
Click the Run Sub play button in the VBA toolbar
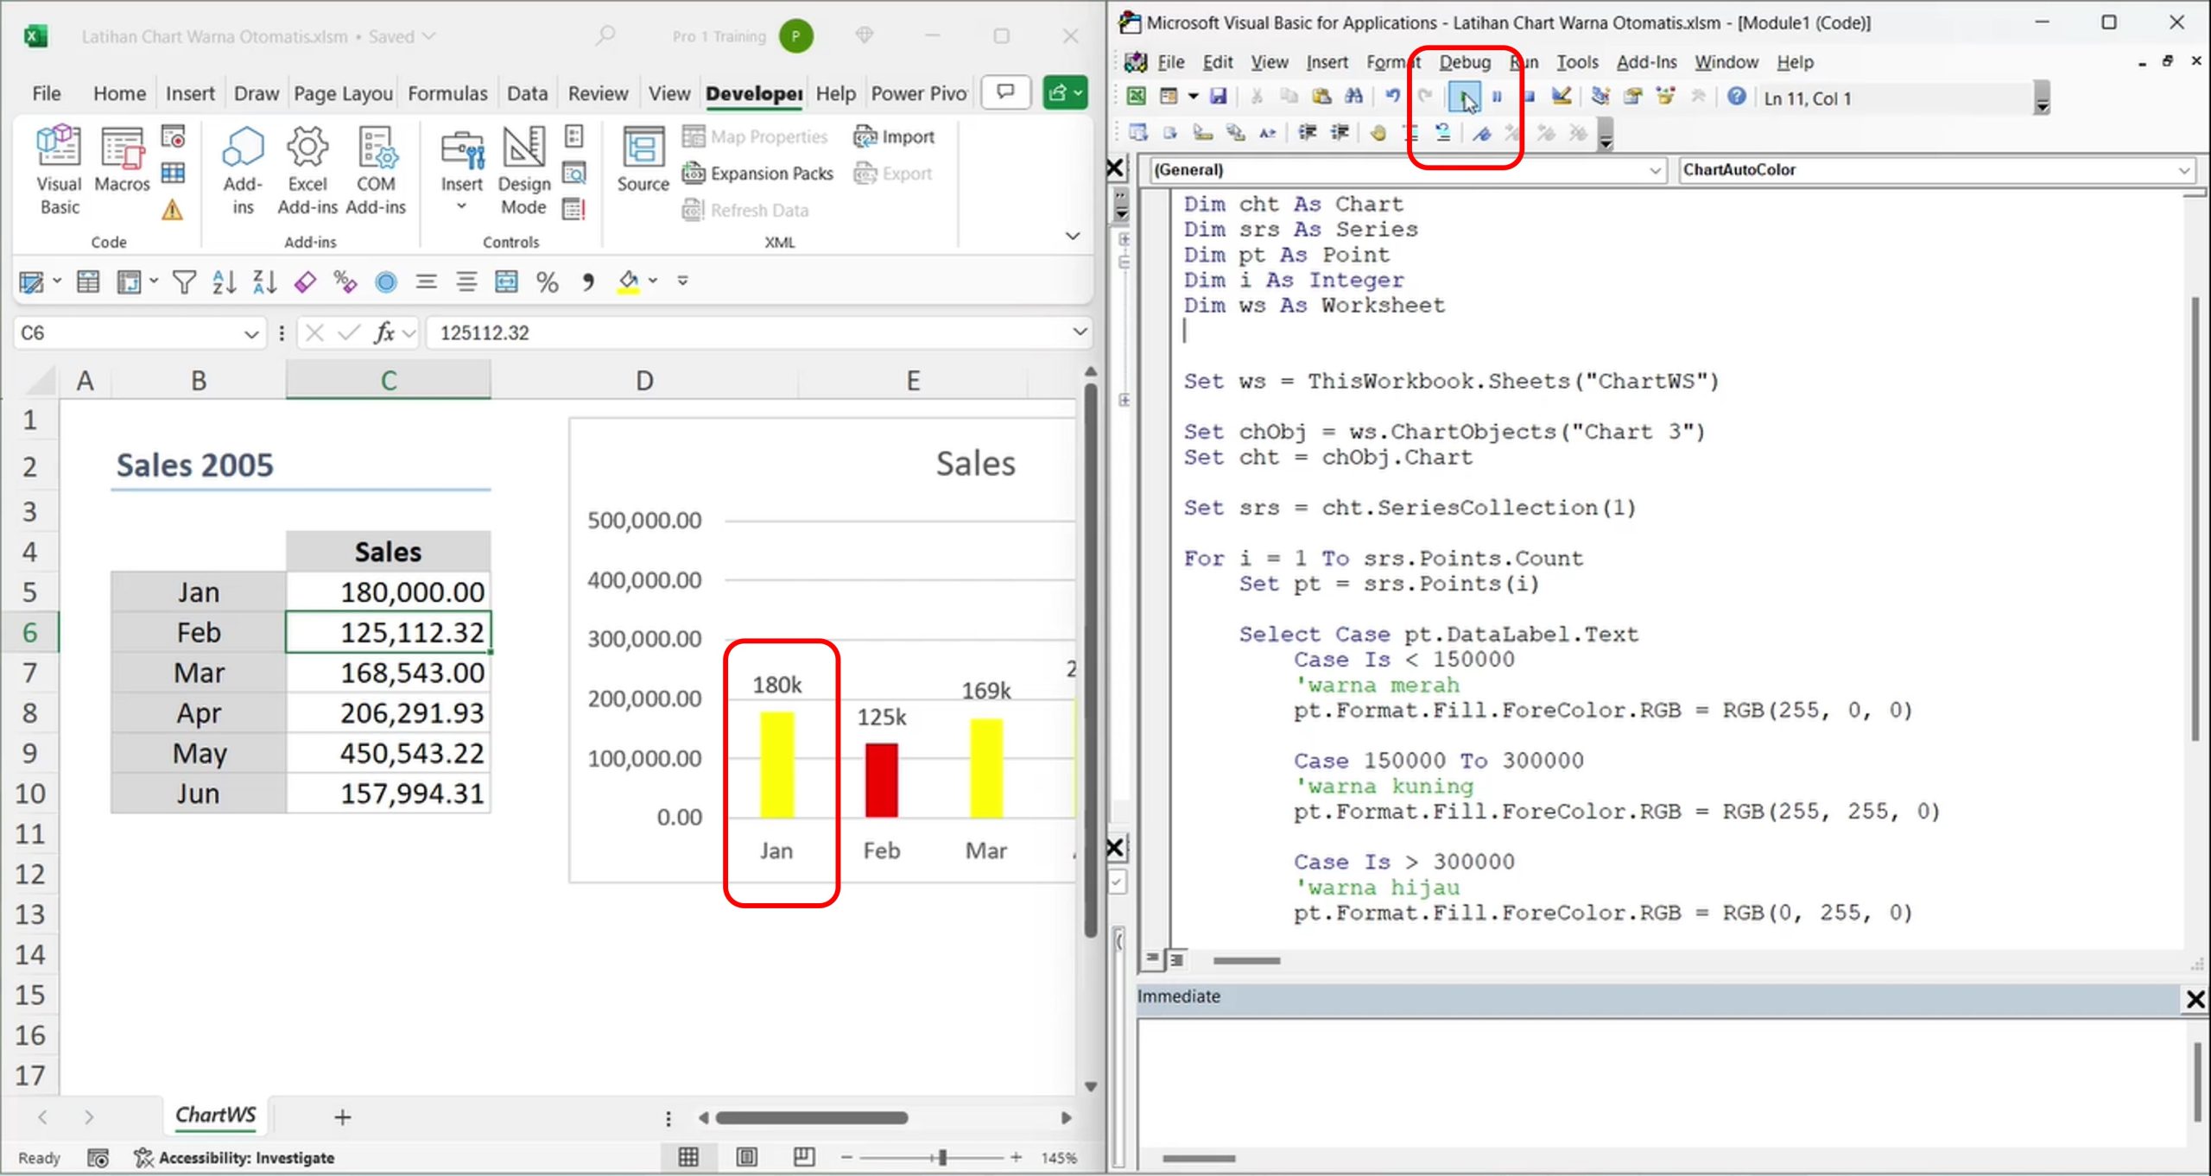tap(1464, 97)
